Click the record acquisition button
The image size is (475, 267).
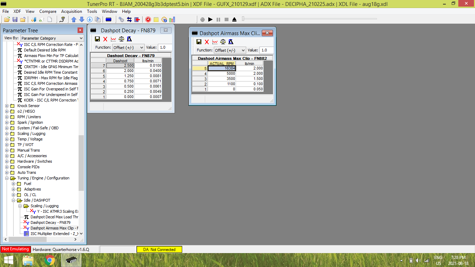pyautogui.click(x=202, y=19)
